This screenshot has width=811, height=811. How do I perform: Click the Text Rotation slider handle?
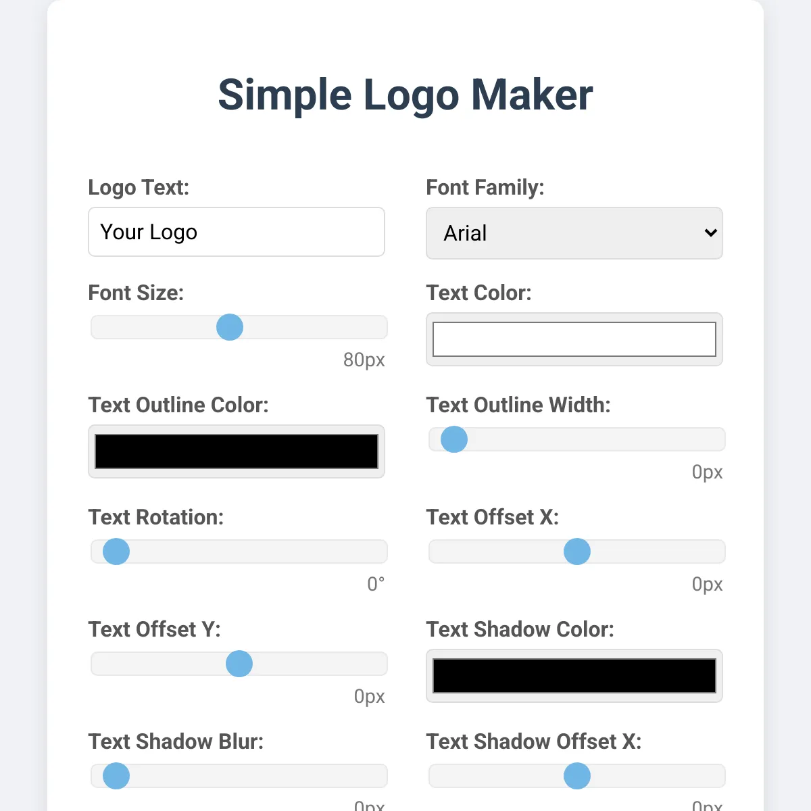(x=116, y=551)
